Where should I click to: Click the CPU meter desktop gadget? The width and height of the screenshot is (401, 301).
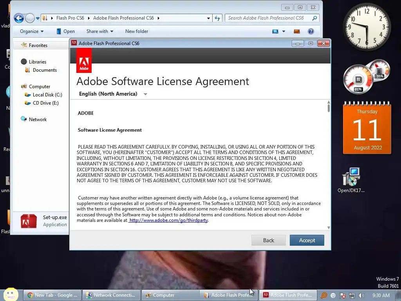click(358, 79)
